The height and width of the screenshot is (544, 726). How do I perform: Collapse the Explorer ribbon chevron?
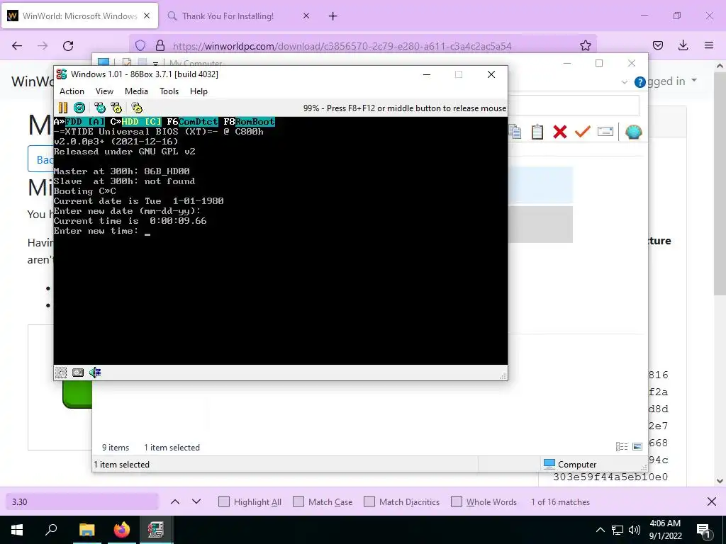624,82
